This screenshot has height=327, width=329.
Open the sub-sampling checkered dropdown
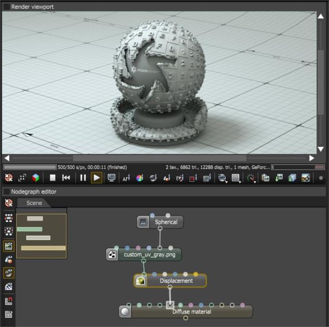point(236,178)
